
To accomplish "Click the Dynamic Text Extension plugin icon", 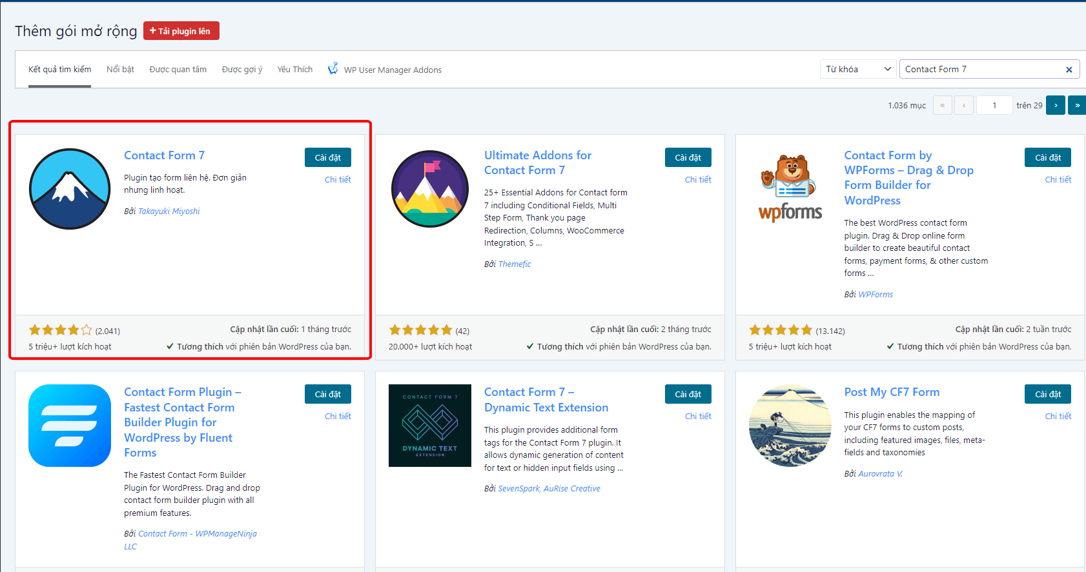I will tap(430, 426).
